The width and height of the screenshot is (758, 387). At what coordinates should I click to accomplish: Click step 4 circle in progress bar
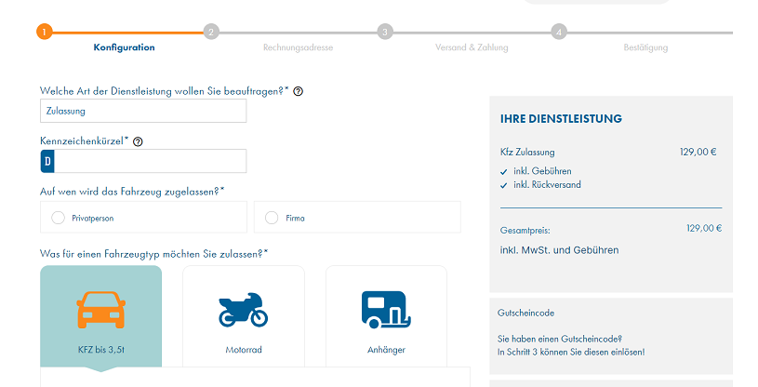[559, 32]
